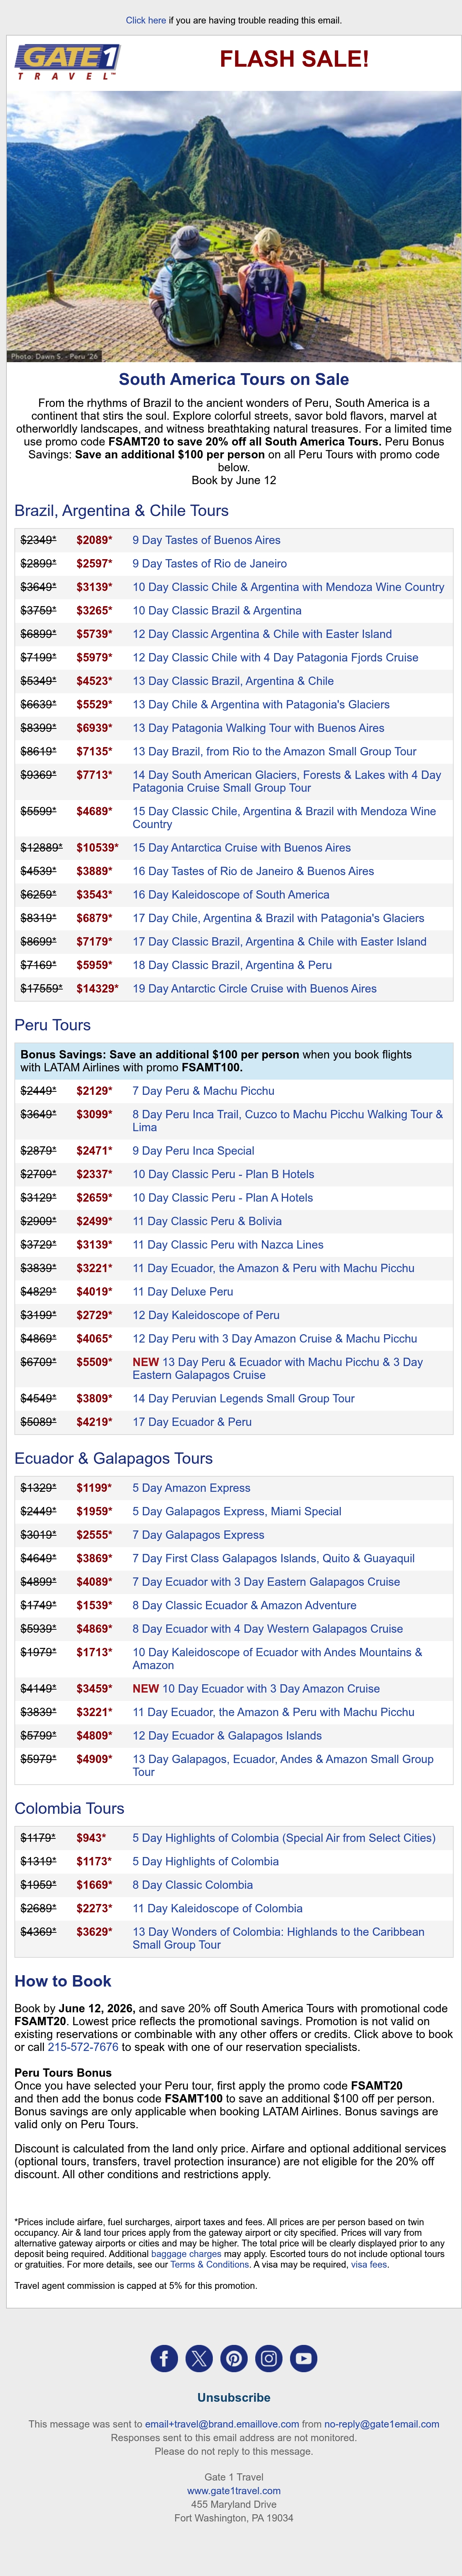Click the Machu Picchu hero photo
This screenshot has width=462, height=2576.
(x=234, y=226)
